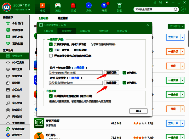
Task: Click 一键升级 orange button
Action: click(173, 52)
